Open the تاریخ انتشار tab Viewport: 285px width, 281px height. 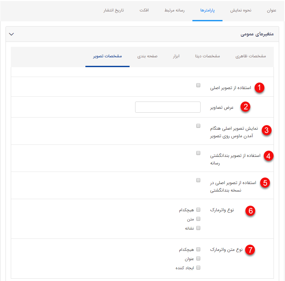click(114, 10)
